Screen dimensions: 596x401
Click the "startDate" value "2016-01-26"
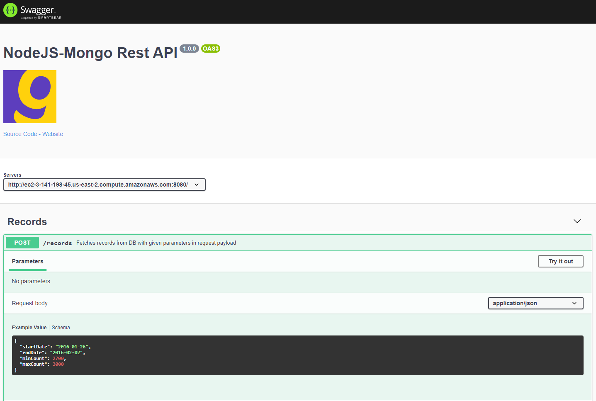[x=72, y=347]
